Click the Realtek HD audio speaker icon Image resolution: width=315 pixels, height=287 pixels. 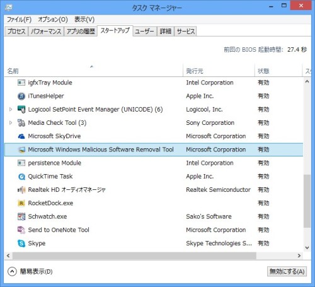click(21, 190)
